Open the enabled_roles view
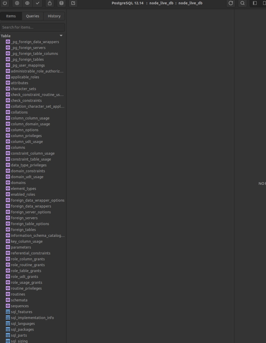 tap(23, 194)
